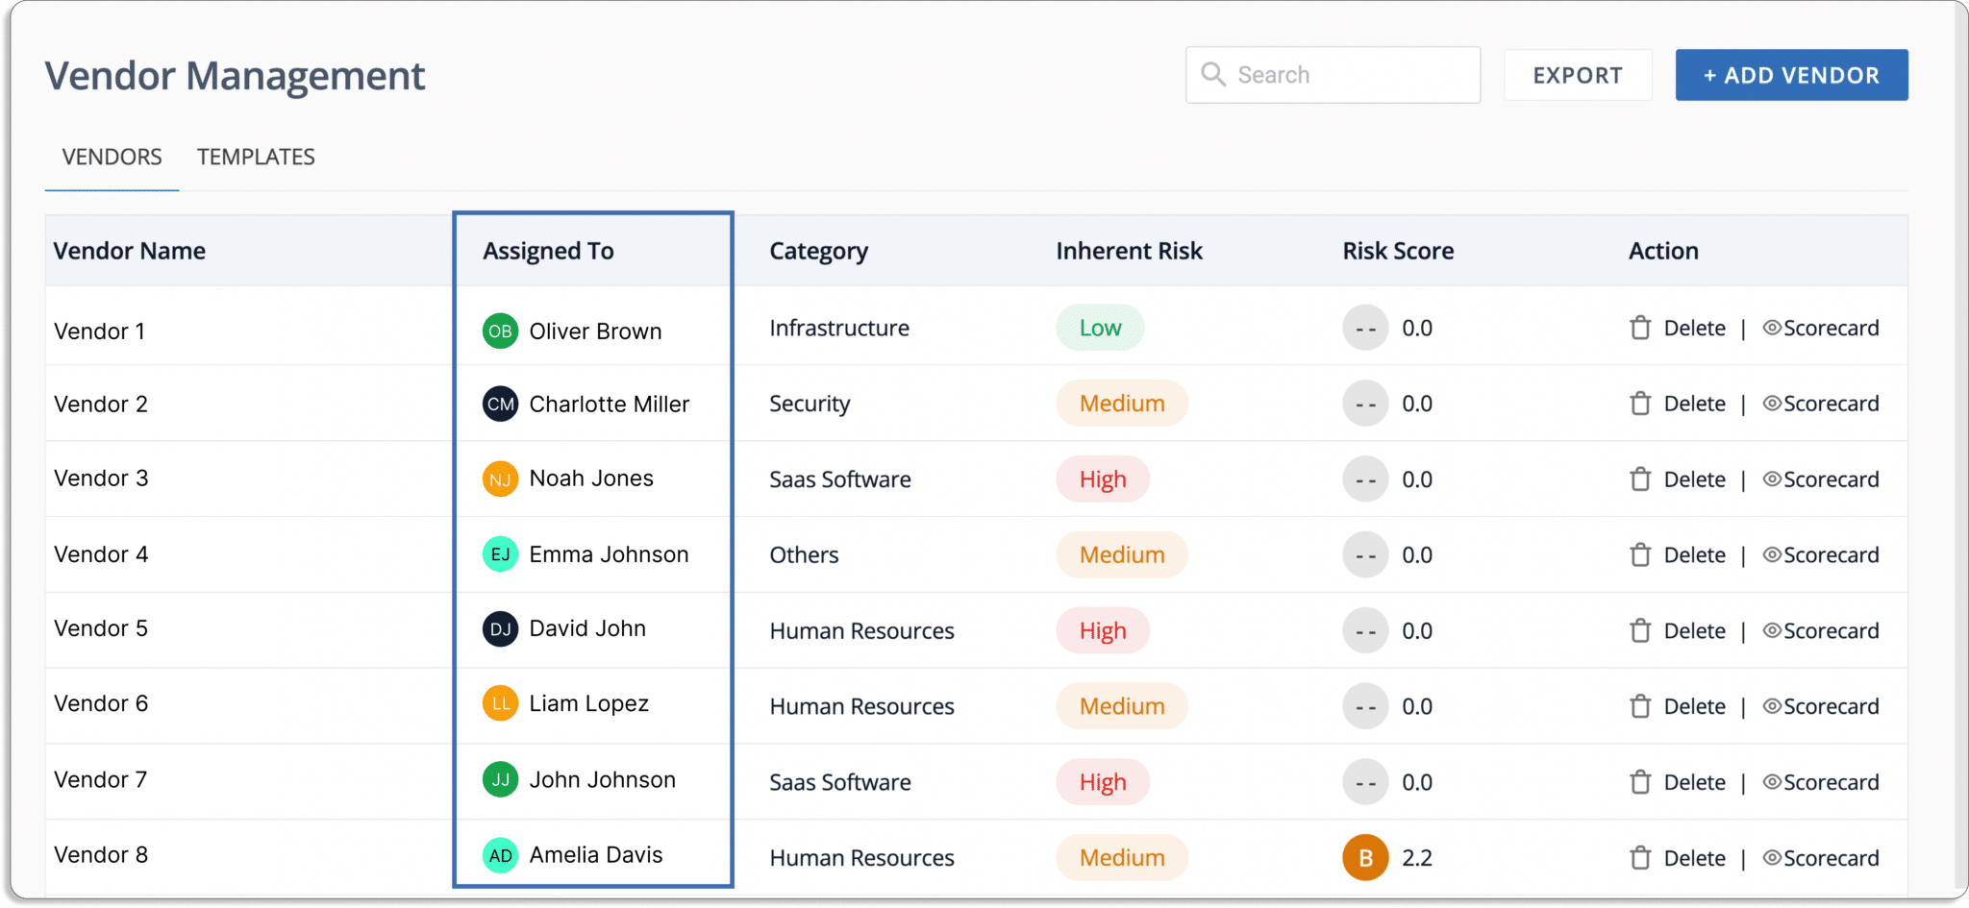The width and height of the screenshot is (1969, 908).
Task: Click the 2.2 risk score value
Action: coord(1417,858)
